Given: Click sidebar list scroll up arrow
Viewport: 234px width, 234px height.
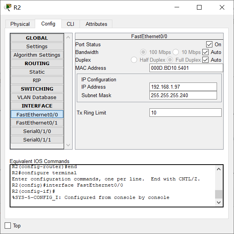Looking at the screenshot, I should pyautogui.click(x=68, y=37).
